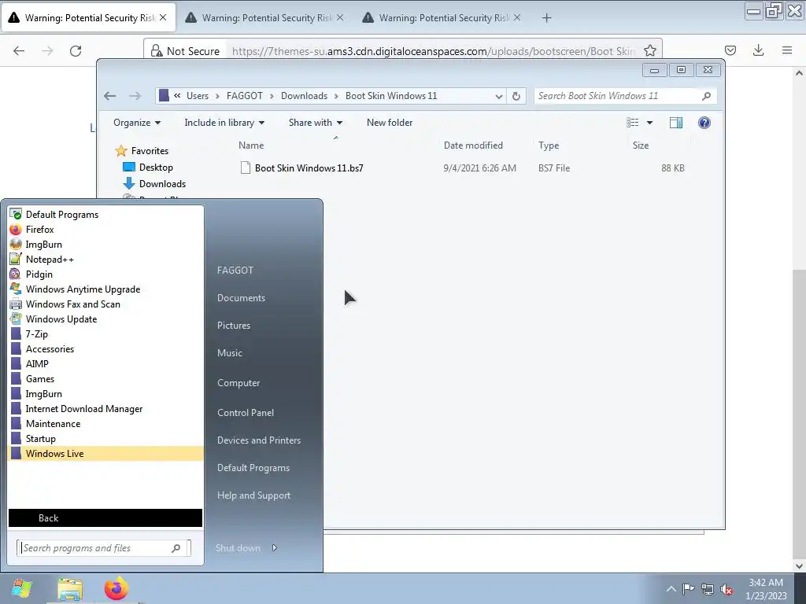Open the clock showing 3:42 AM

766,589
